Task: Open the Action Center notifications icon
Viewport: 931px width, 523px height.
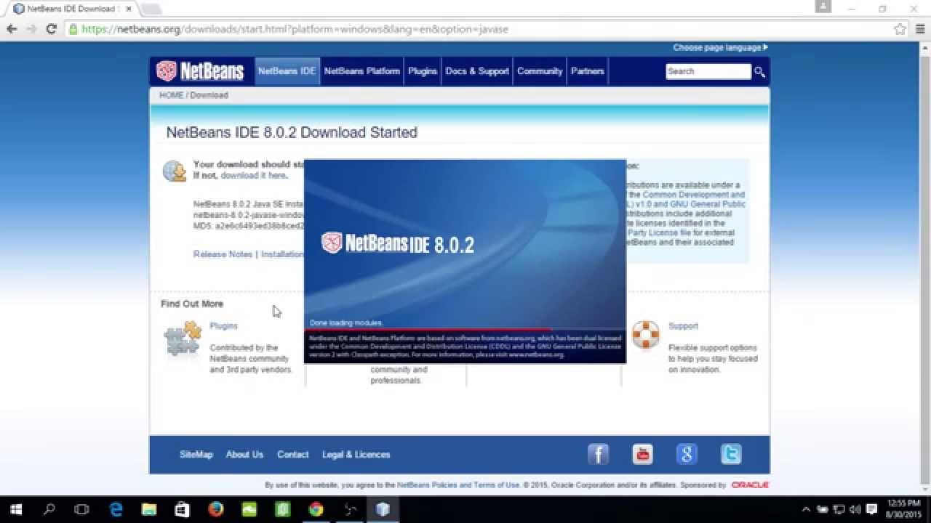Action: (x=872, y=509)
